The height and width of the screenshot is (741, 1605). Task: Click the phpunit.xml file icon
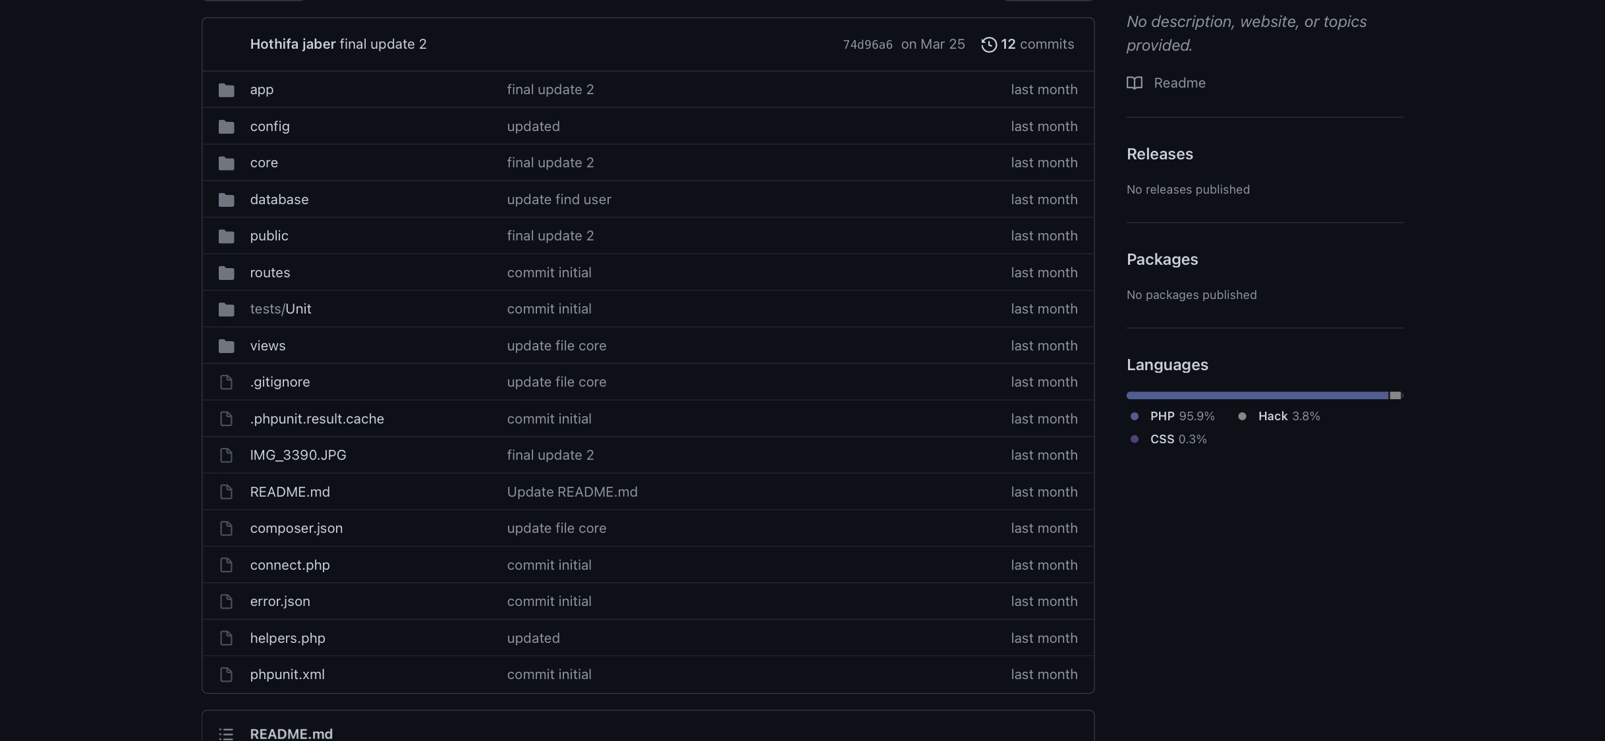226,674
